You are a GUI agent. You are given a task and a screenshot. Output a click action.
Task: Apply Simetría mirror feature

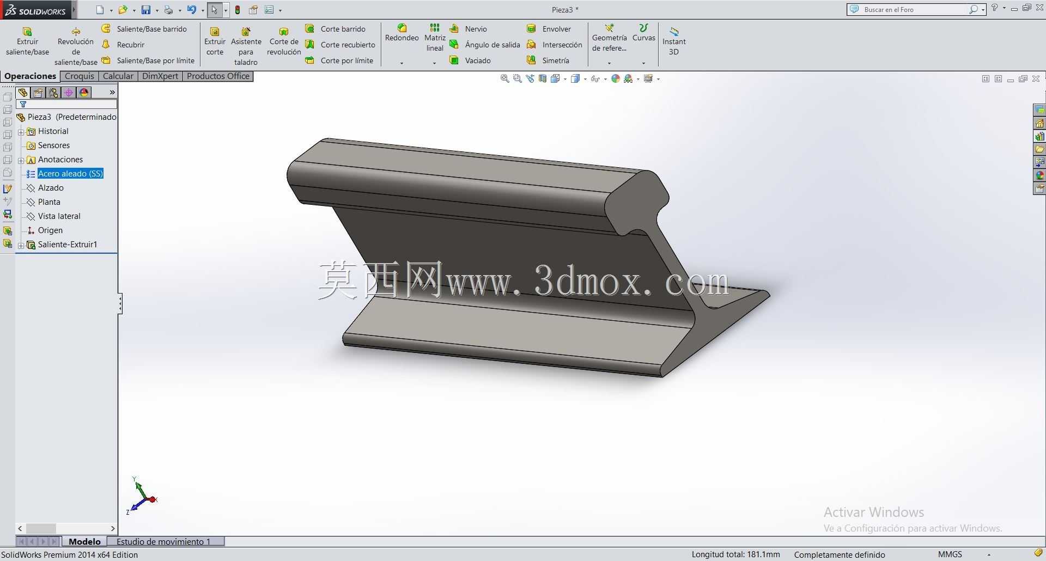[x=548, y=60]
